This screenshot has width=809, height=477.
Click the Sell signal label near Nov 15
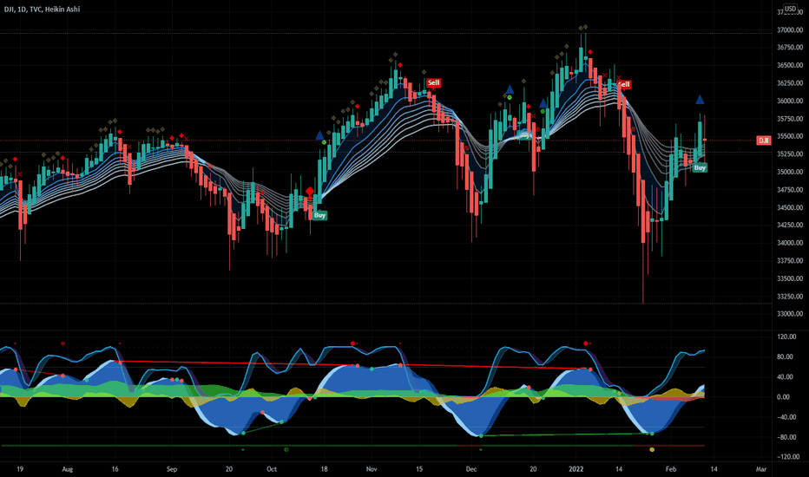coord(433,82)
